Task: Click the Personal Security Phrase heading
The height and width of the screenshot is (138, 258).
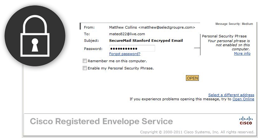Action: point(224,36)
